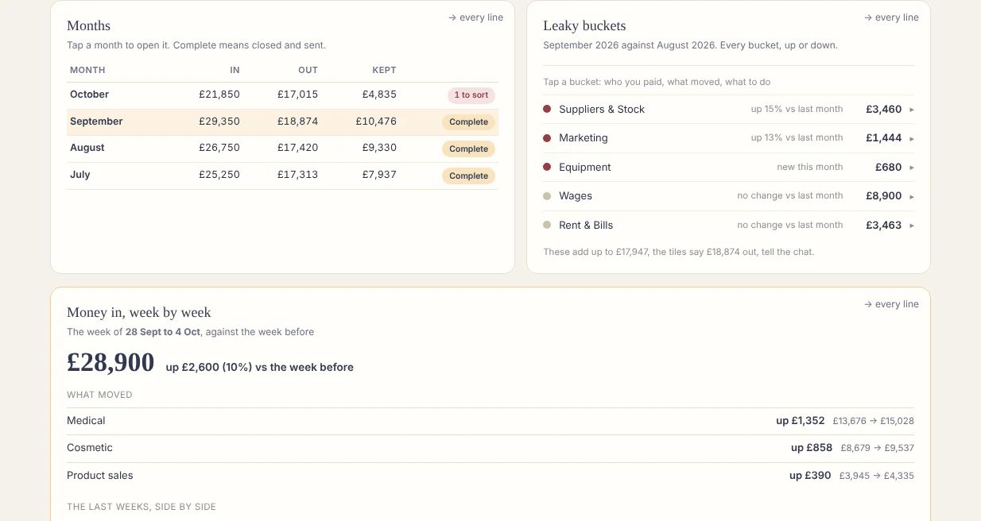Click the Medical row in What Moved

490,421
